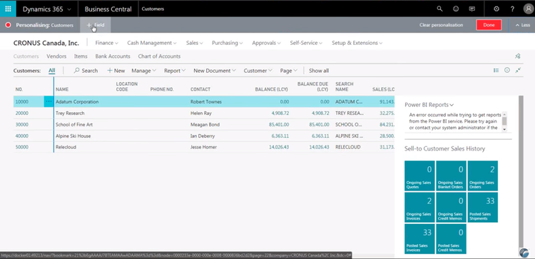Expand the Self-Service menu
The image size is (535, 259).
306,43
